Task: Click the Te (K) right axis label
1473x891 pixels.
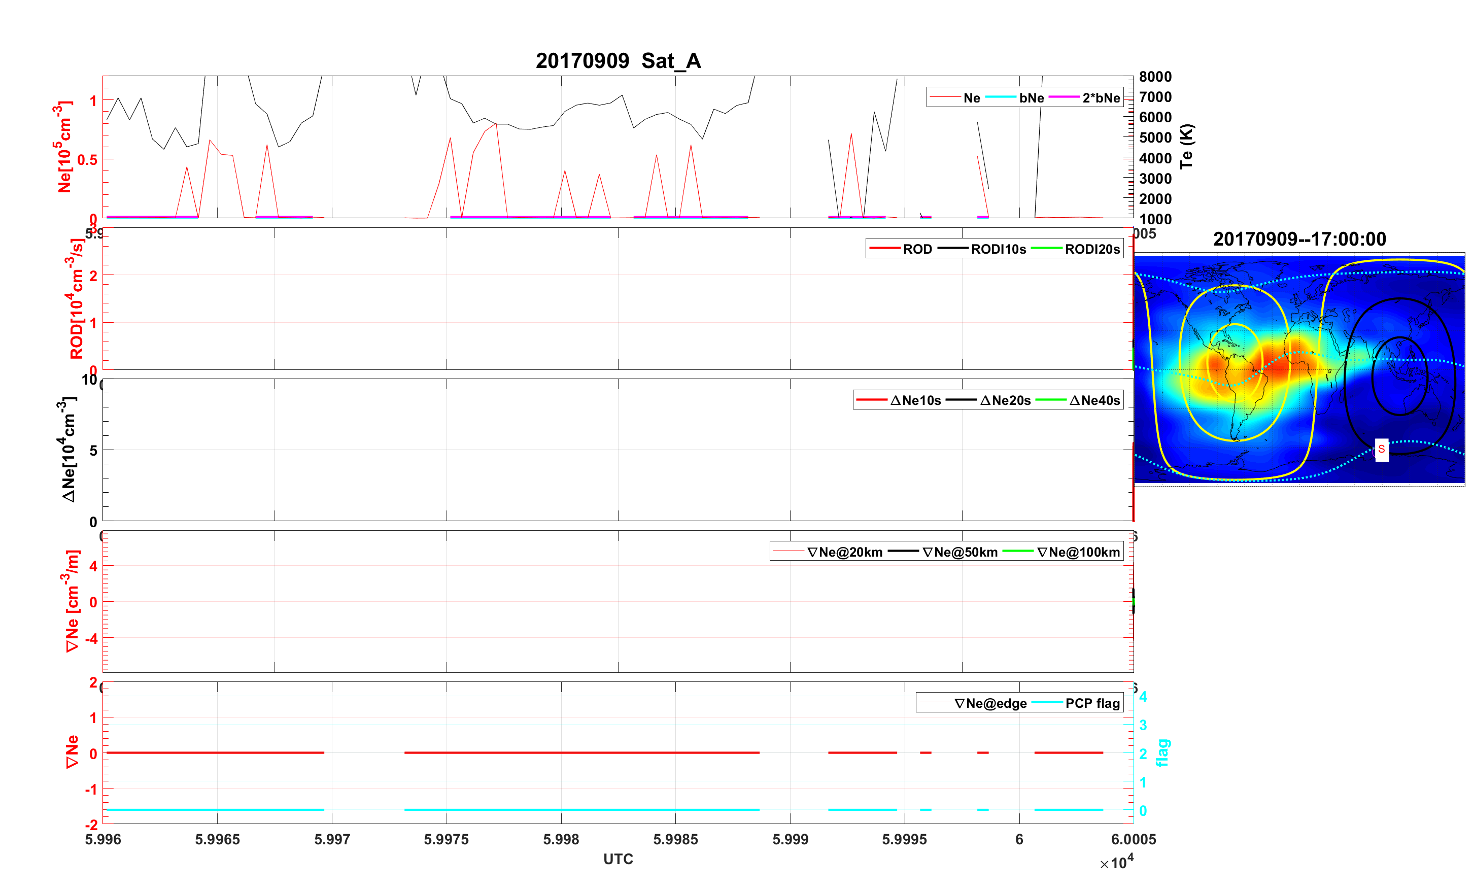Action: [x=1187, y=147]
